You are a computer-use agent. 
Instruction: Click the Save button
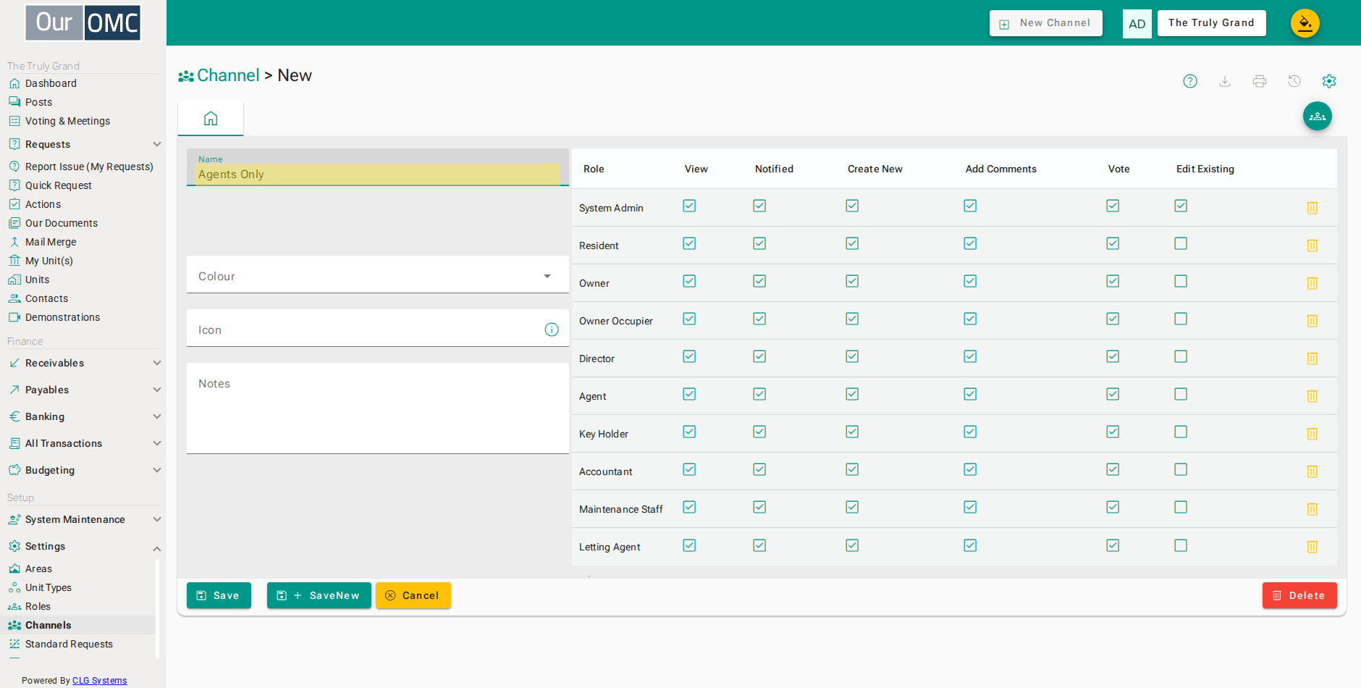click(x=219, y=595)
